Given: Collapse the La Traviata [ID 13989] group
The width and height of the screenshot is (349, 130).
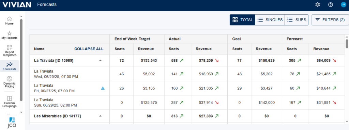Looking at the screenshot, I should click(x=101, y=60).
